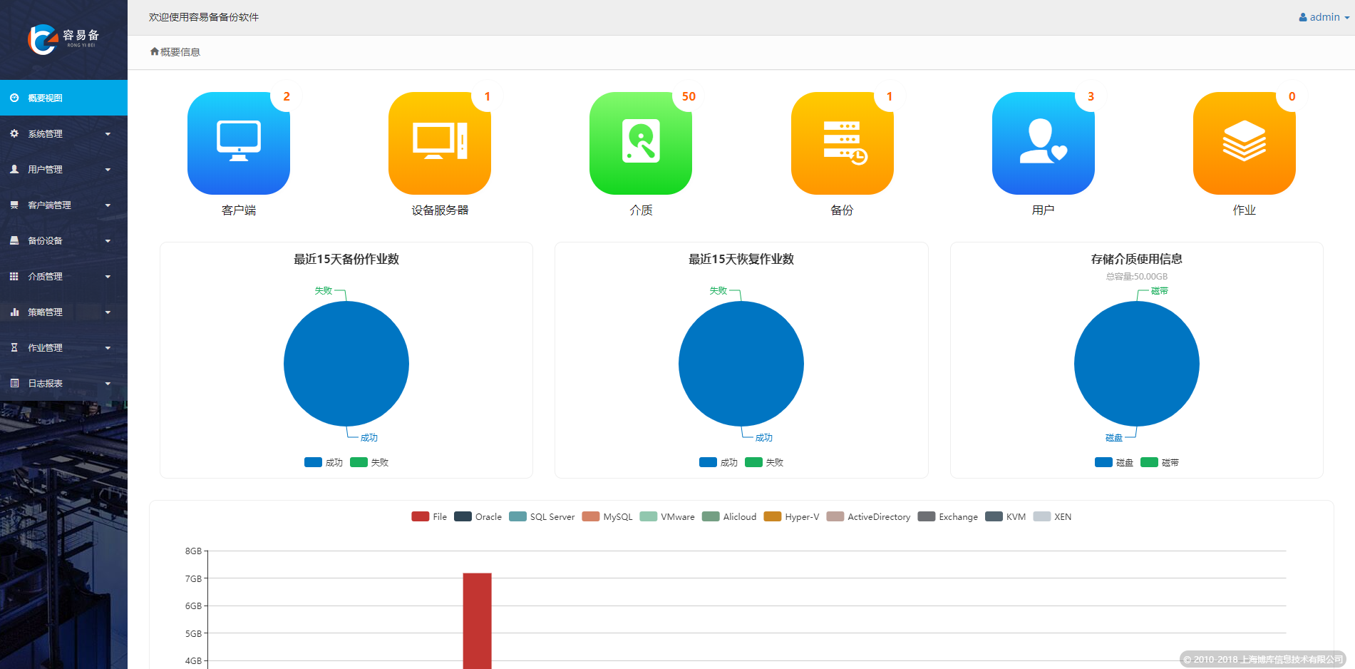Open the 客户端 client tile icon
Screen dimensions: 1355x669
[x=239, y=143]
